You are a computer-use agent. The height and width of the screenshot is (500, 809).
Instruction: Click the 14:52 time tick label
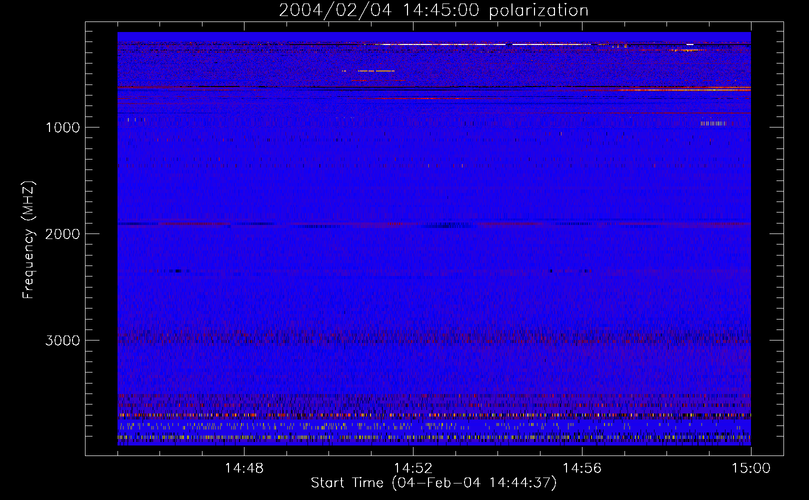click(413, 468)
